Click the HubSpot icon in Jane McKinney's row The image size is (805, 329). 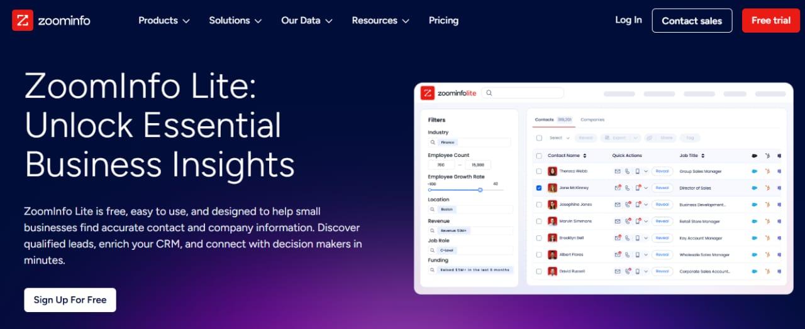[767, 188]
